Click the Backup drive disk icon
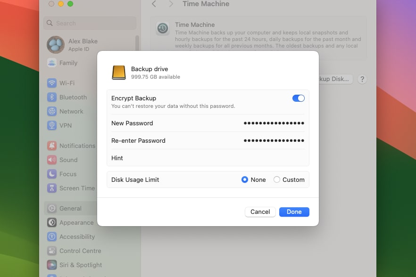This screenshot has width=416, height=277. click(118, 73)
